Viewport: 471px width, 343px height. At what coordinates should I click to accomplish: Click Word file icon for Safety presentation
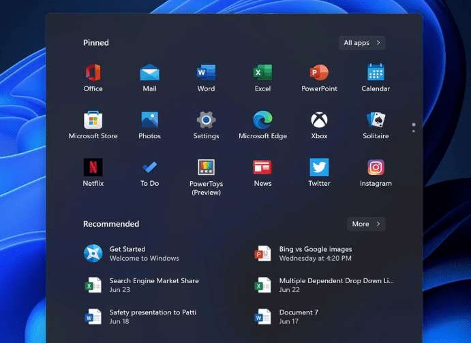(x=93, y=316)
